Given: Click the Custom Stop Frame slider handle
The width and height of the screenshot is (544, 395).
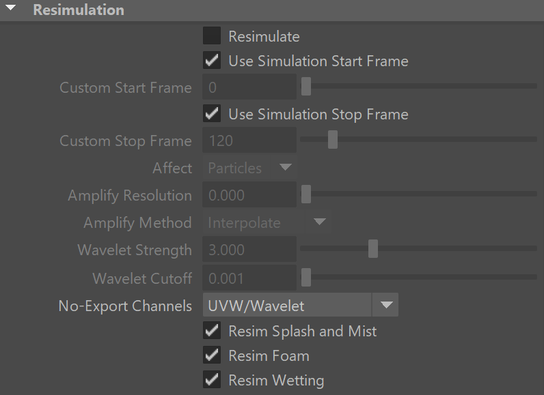Looking at the screenshot, I should [x=333, y=140].
